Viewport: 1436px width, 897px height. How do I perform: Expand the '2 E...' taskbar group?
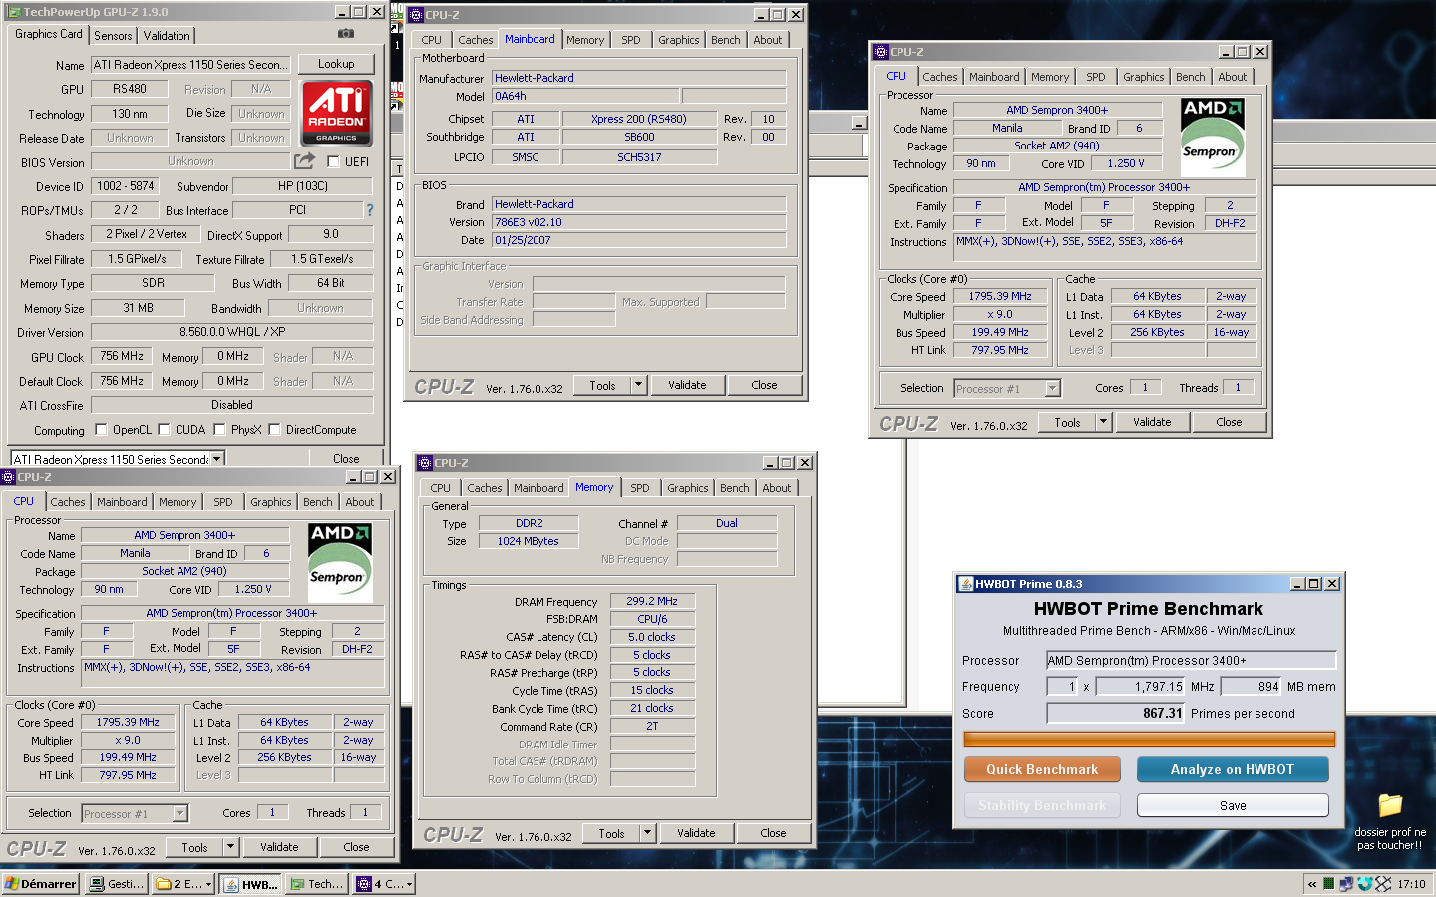click(x=208, y=884)
